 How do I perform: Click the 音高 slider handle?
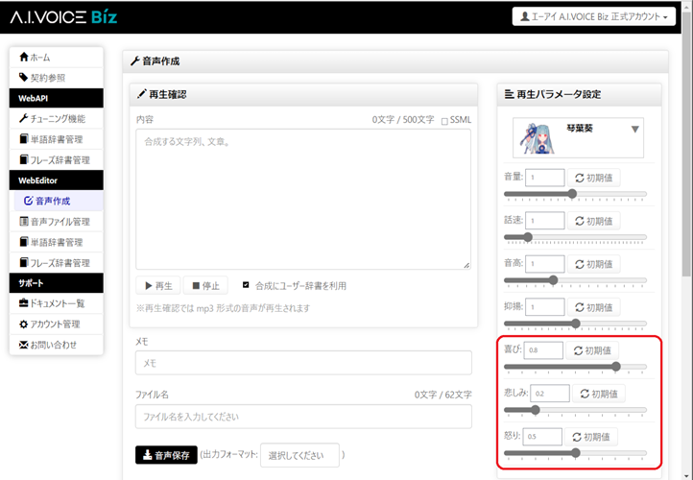click(553, 279)
